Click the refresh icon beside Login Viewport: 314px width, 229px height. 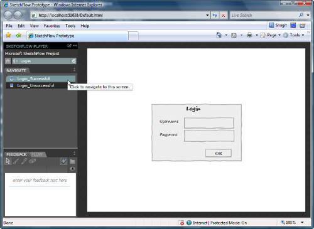[73, 61]
